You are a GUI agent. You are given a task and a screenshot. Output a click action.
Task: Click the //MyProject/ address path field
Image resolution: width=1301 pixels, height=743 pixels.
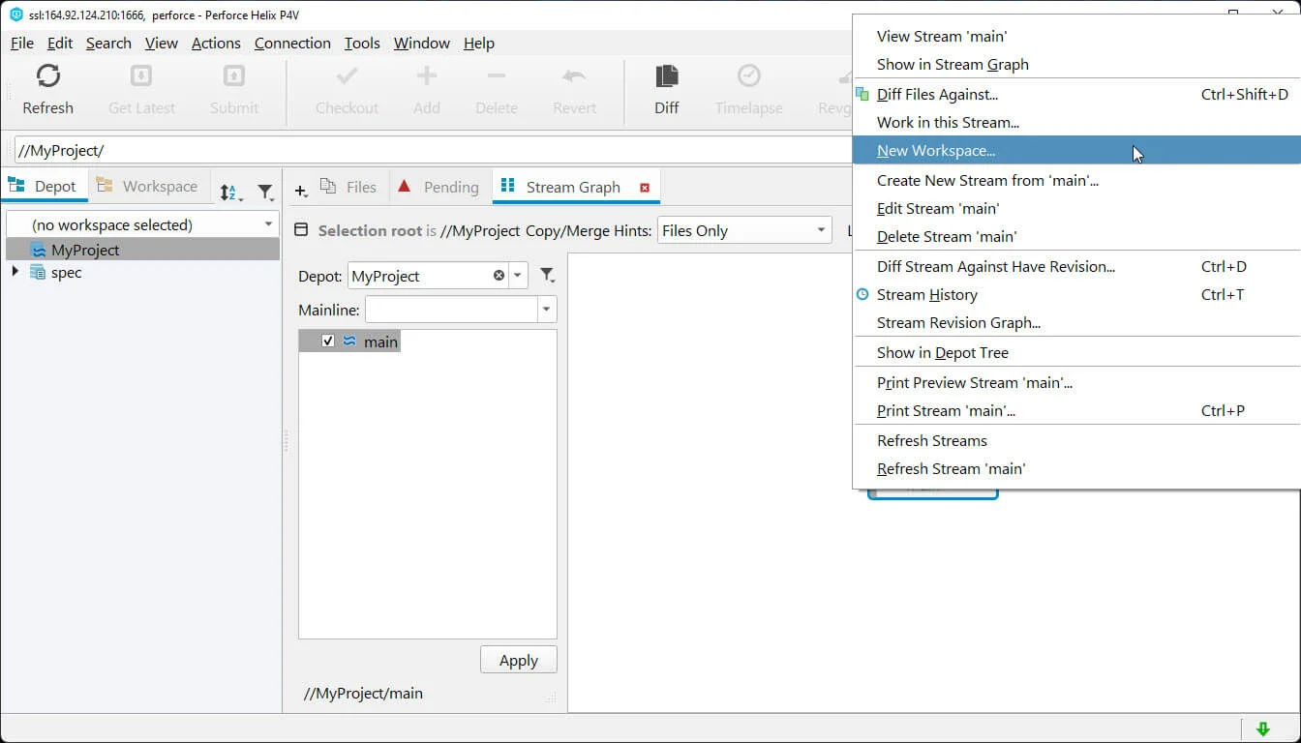click(426, 151)
